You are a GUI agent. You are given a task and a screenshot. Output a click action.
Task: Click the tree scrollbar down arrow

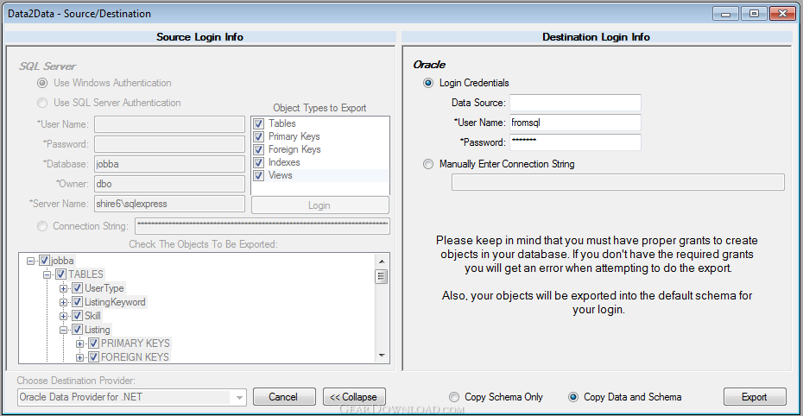pyautogui.click(x=382, y=355)
